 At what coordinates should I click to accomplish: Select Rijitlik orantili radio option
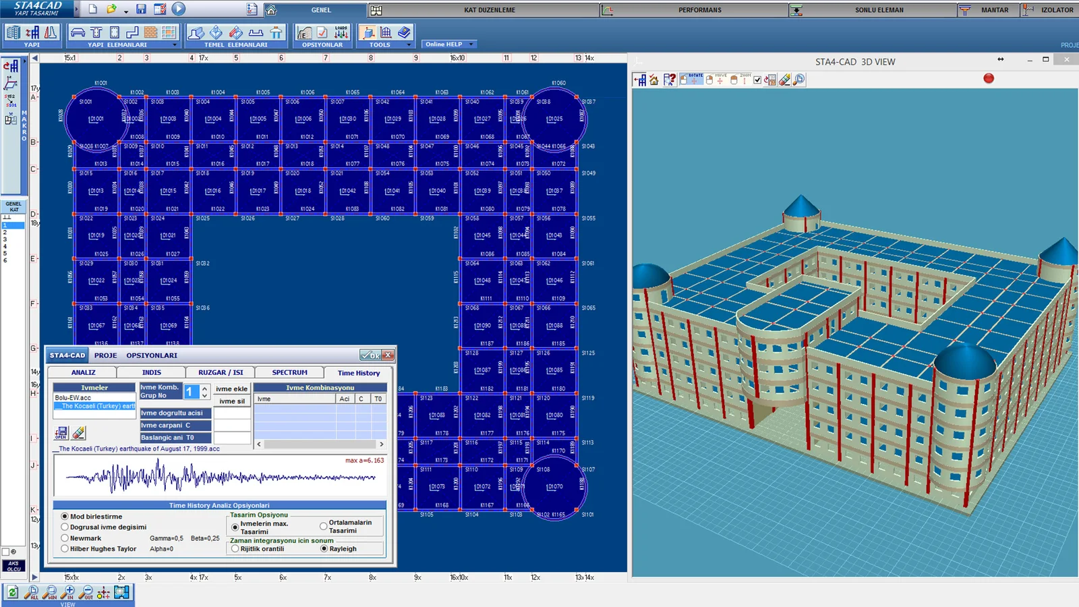point(235,549)
